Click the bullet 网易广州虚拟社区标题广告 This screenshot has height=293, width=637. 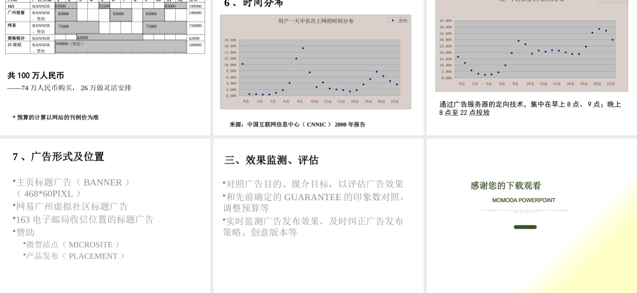pyautogui.click(x=71, y=207)
